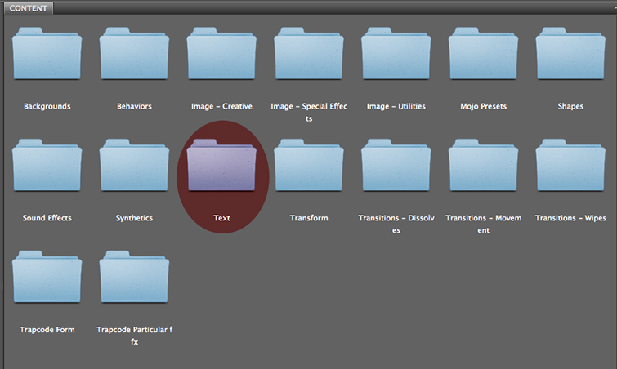
Task: Click the Mojo Presets label text
Action: pyautogui.click(x=483, y=106)
